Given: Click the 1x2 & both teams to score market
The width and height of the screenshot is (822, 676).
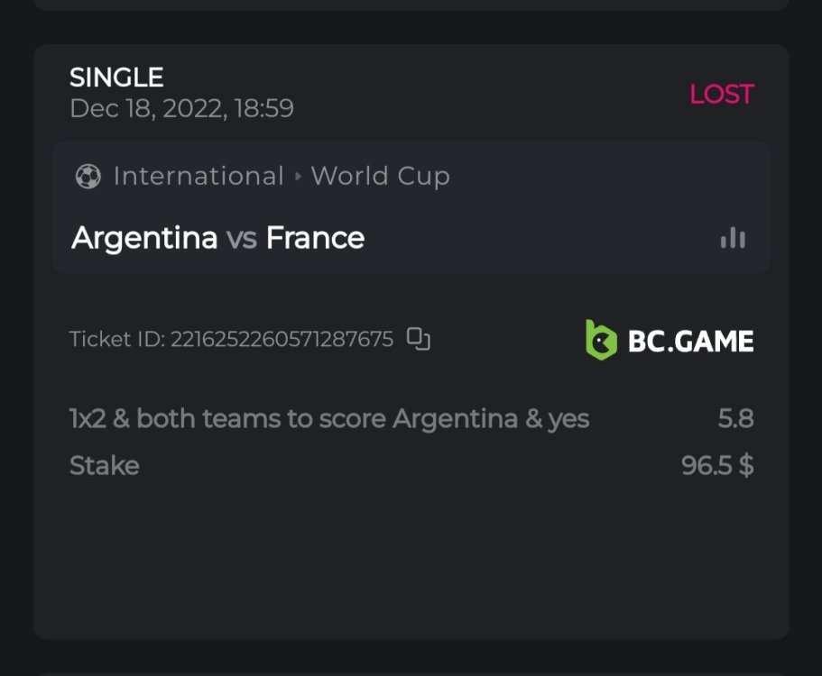Looking at the screenshot, I should point(329,419).
